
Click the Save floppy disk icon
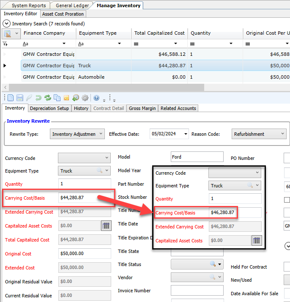(x=19, y=98)
